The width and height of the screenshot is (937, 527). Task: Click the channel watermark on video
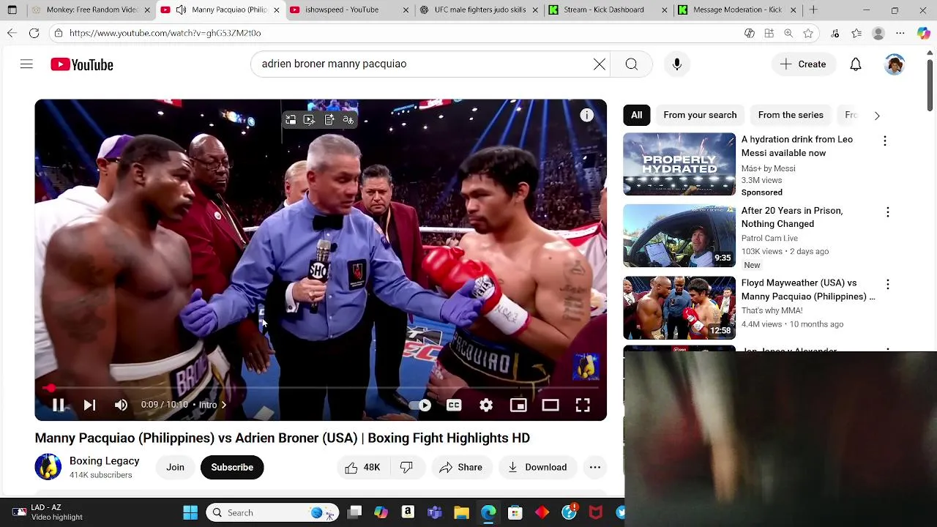click(x=586, y=367)
